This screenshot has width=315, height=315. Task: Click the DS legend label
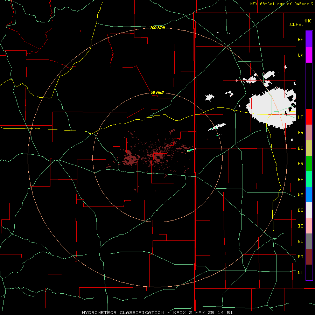pyautogui.click(x=300, y=210)
